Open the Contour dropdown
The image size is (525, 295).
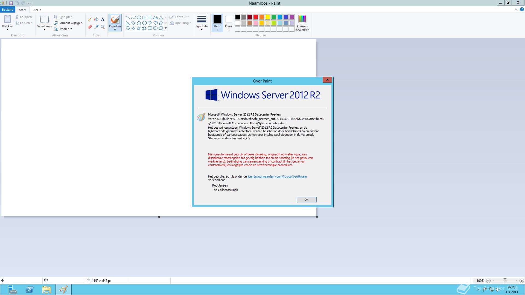pos(179,17)
